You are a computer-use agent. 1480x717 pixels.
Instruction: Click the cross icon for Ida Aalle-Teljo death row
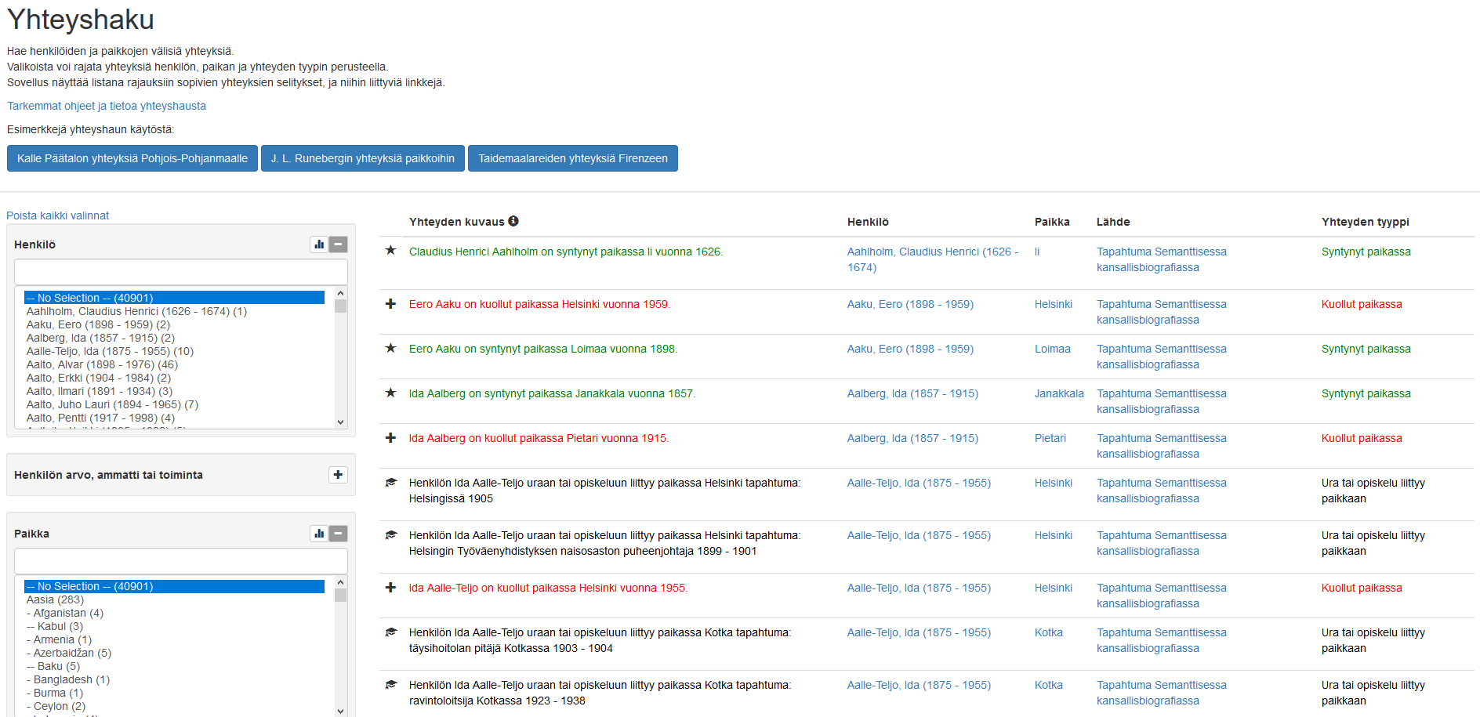click(390, 587)
